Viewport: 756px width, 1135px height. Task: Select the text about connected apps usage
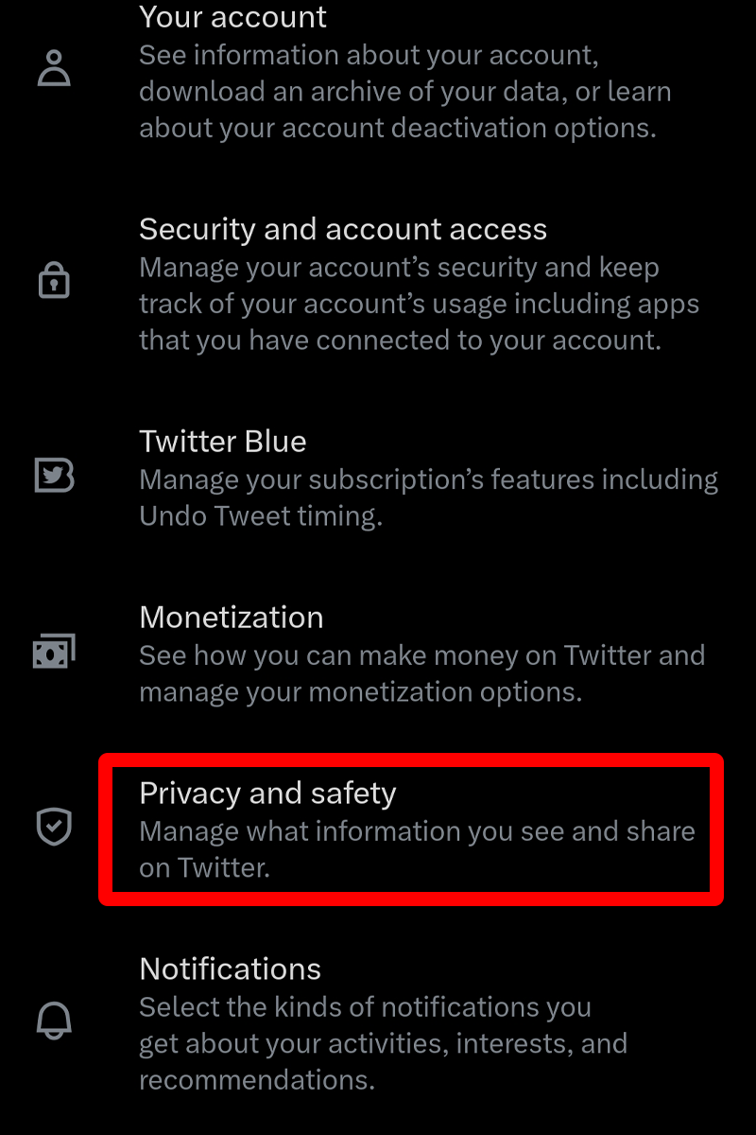click(420, 304)
